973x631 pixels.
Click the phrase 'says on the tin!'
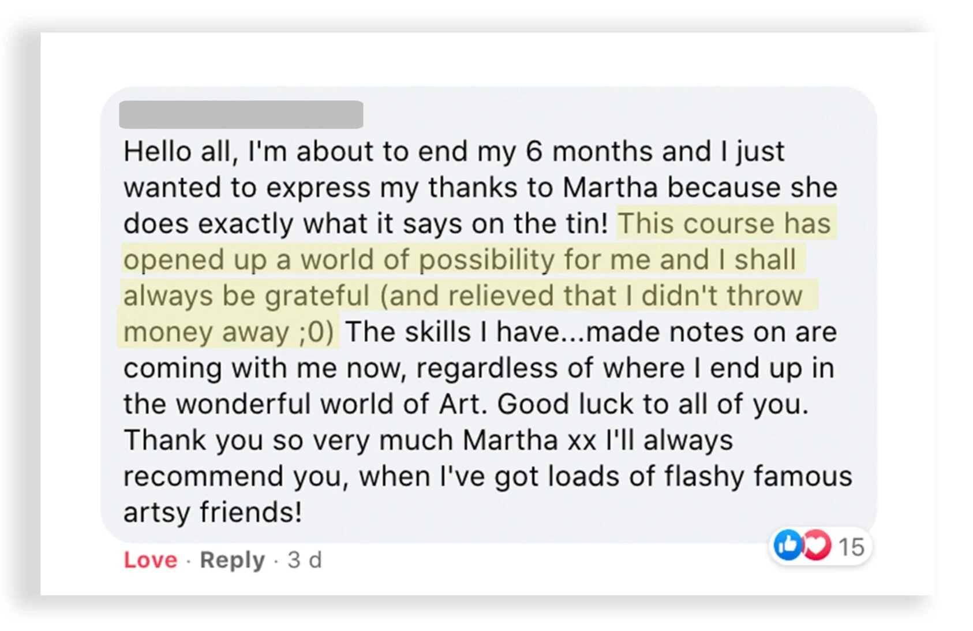click(x=506, y=223)
